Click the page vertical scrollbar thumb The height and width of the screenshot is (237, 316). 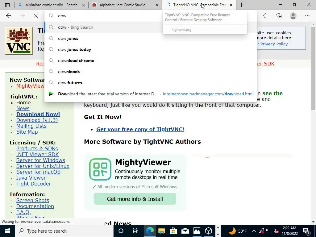pos(313,69)
